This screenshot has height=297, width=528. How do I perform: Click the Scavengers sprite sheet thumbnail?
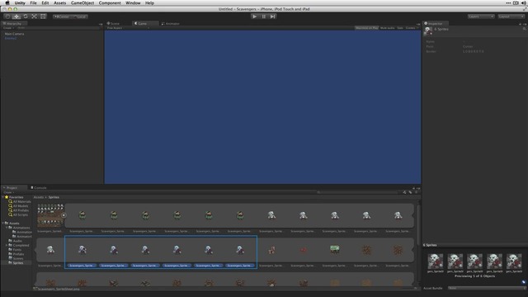(x=49, y=215)
